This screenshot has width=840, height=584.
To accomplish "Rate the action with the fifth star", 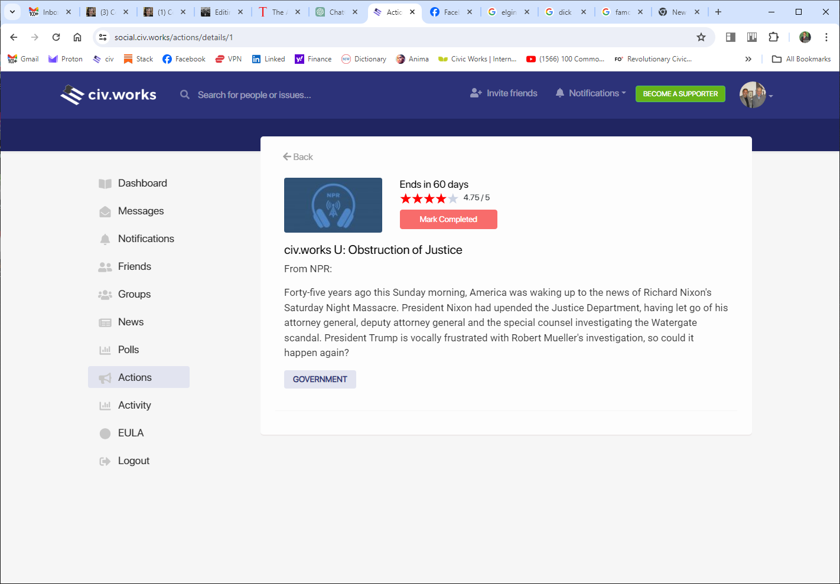I will (453, 199).
